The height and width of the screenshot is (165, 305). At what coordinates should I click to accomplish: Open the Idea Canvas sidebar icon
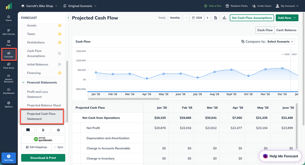click(9, 32)
